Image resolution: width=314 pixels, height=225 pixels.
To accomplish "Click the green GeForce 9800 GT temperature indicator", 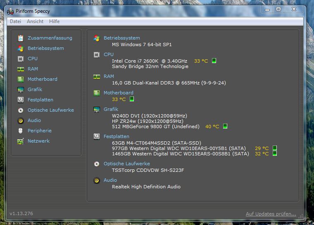I will (x=225, y=126).
